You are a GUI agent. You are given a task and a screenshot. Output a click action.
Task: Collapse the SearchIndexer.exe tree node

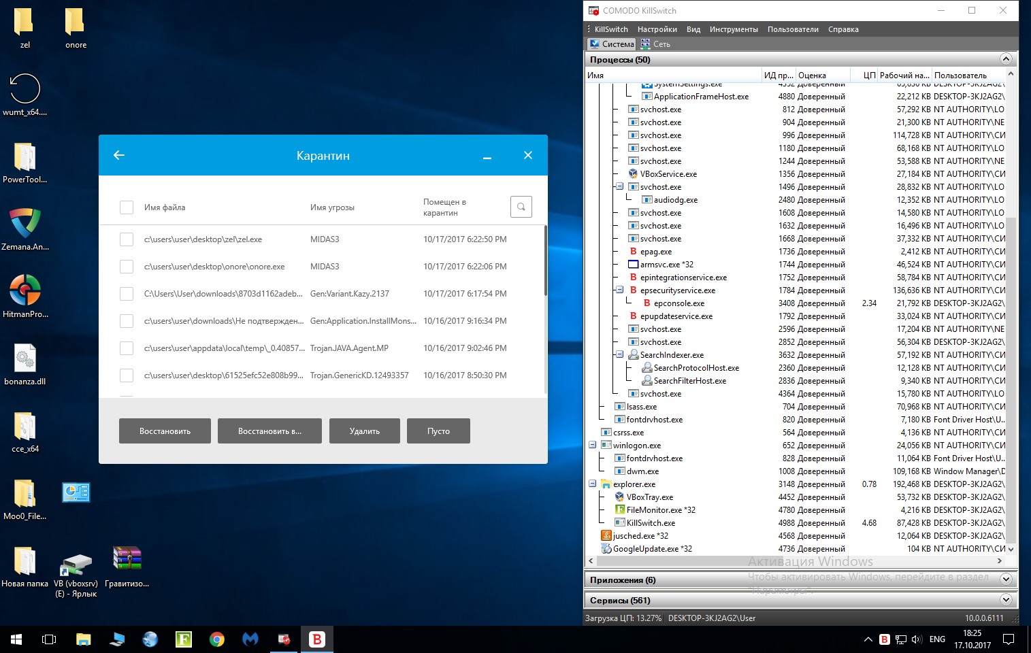click(x=619, y=354)
